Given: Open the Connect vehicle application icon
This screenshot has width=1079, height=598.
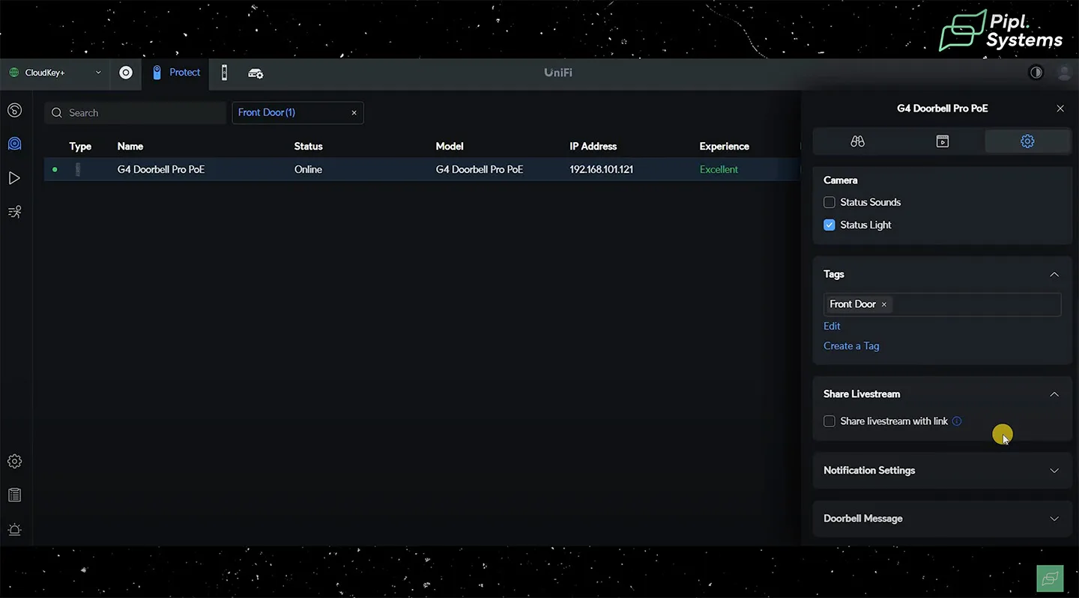Looking at the screenshot, I should [x=256, y=73].
